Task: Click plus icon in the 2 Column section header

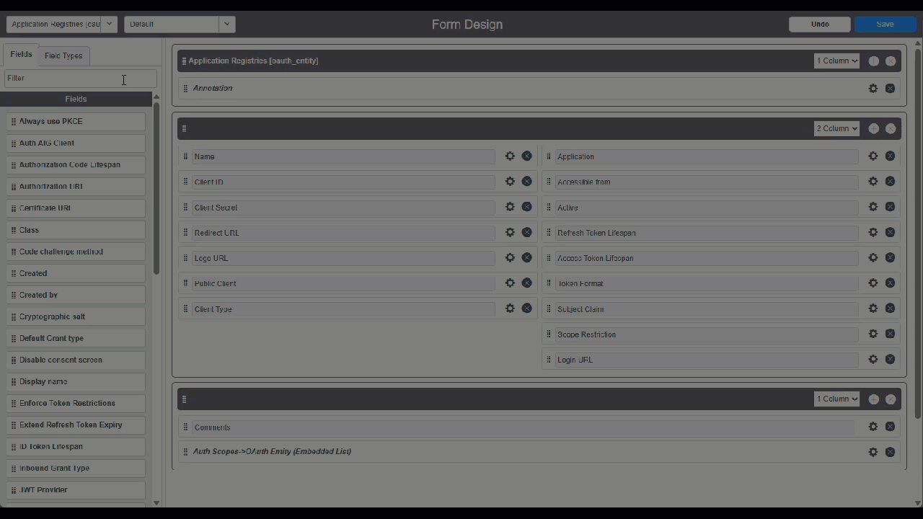Action: [873, 128]
